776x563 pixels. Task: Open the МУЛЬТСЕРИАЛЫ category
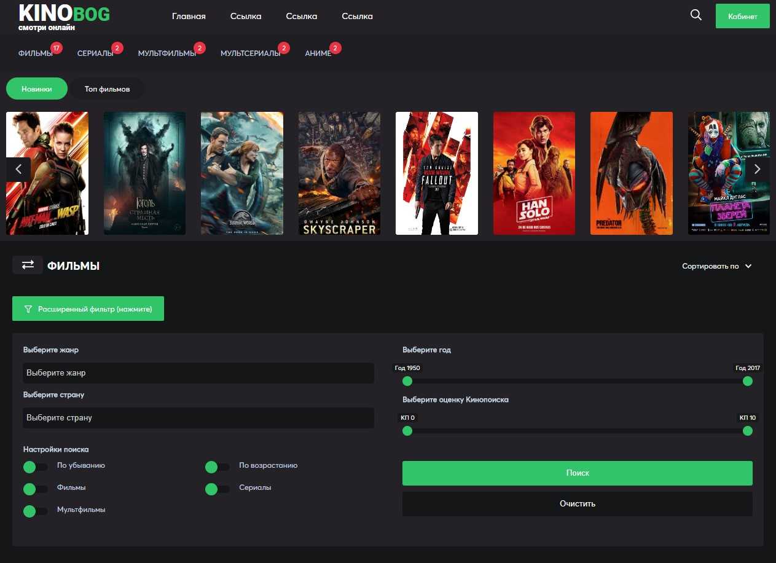click(251, 53)
